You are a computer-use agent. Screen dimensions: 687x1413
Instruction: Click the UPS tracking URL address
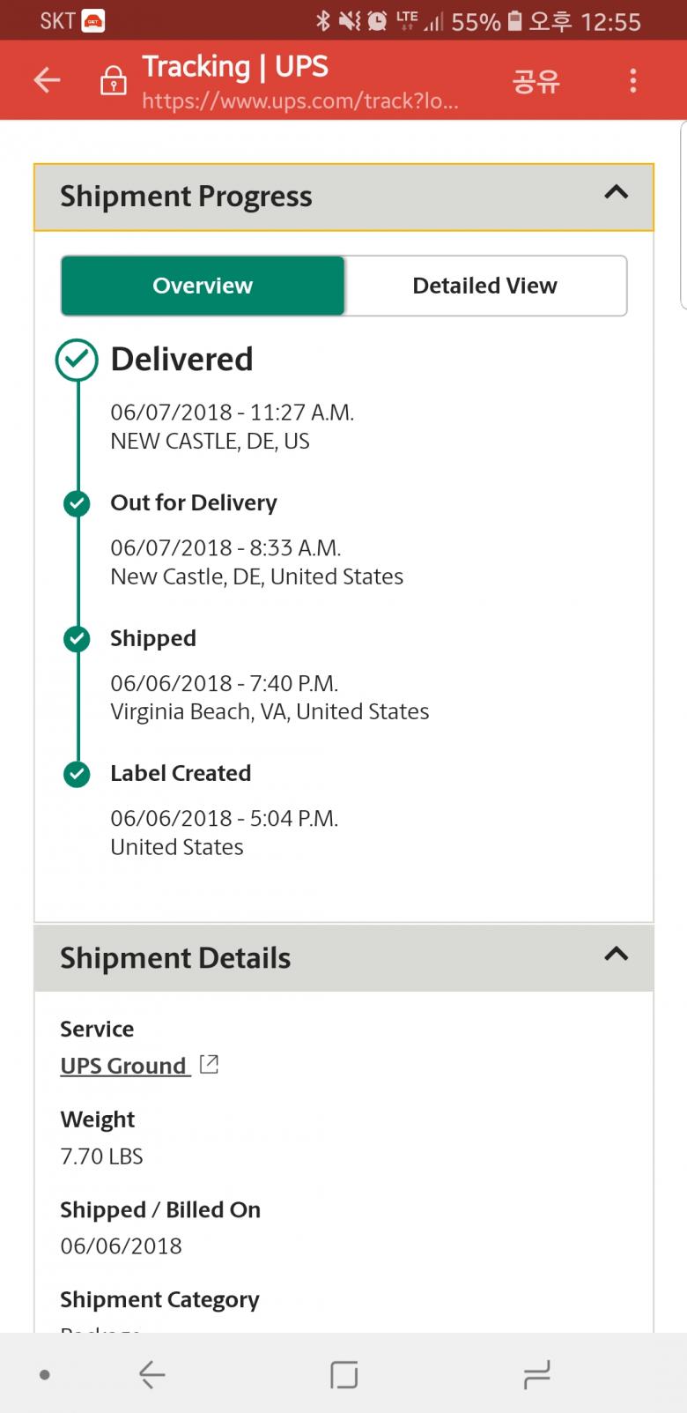[299, 100]
